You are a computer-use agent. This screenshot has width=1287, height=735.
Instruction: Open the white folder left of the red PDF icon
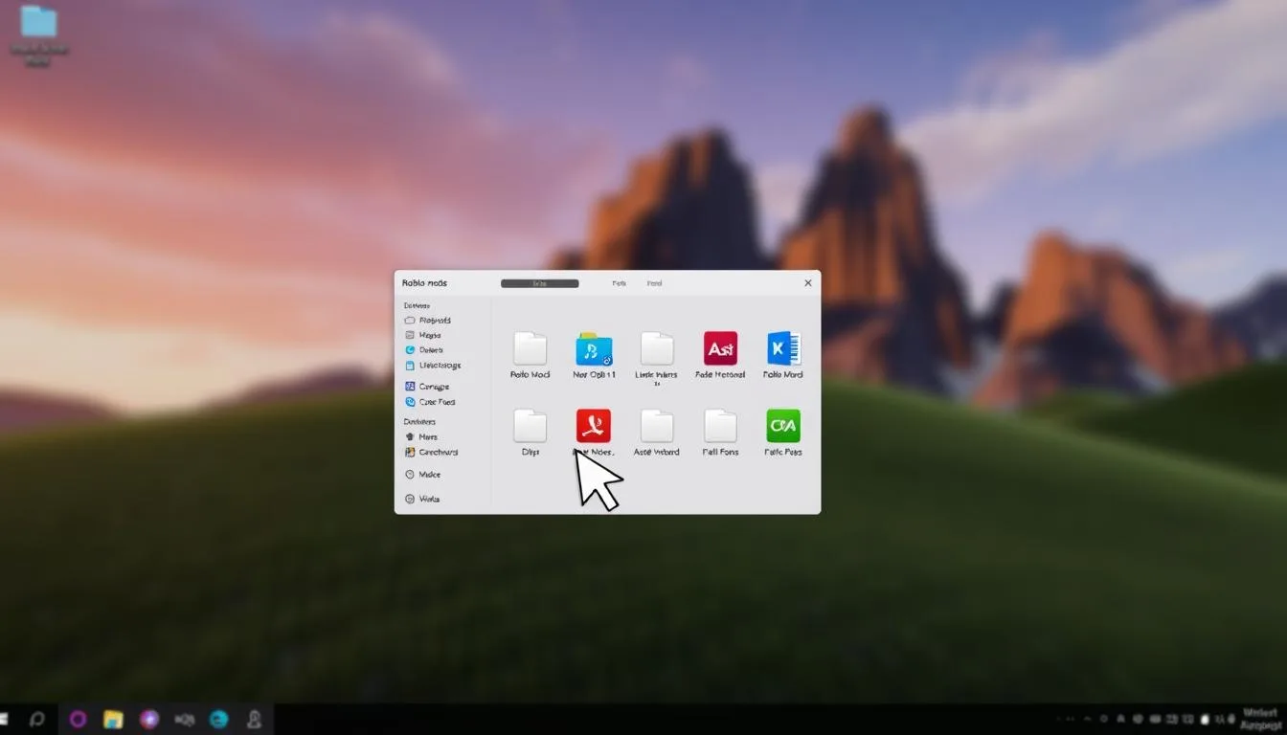(x=530, y=426)
